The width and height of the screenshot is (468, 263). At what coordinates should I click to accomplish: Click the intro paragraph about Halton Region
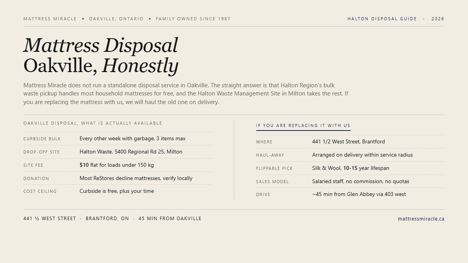186,93
